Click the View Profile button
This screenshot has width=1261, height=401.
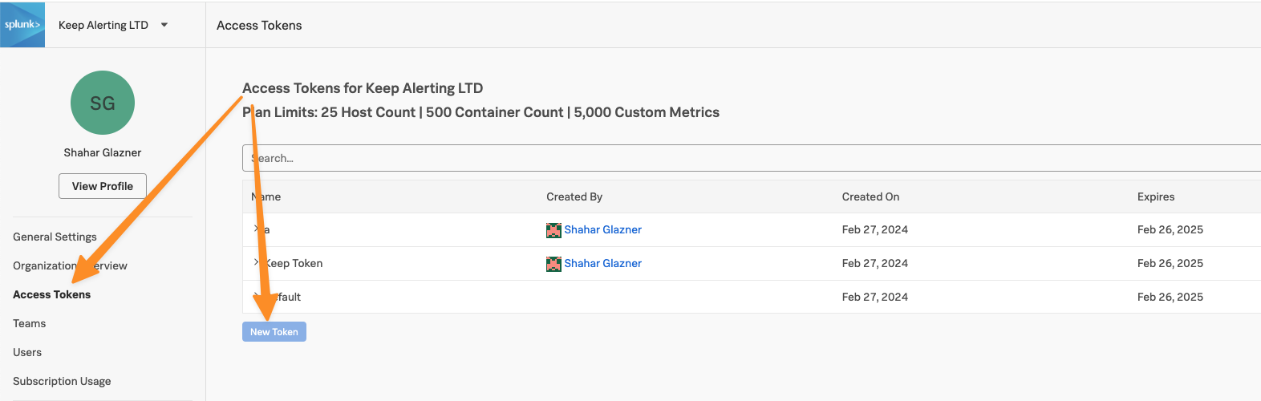103,186
